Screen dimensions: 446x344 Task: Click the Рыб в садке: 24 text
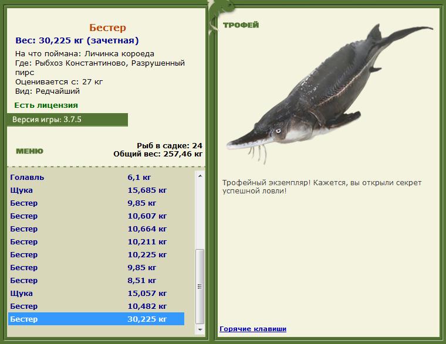pos(170,146)
